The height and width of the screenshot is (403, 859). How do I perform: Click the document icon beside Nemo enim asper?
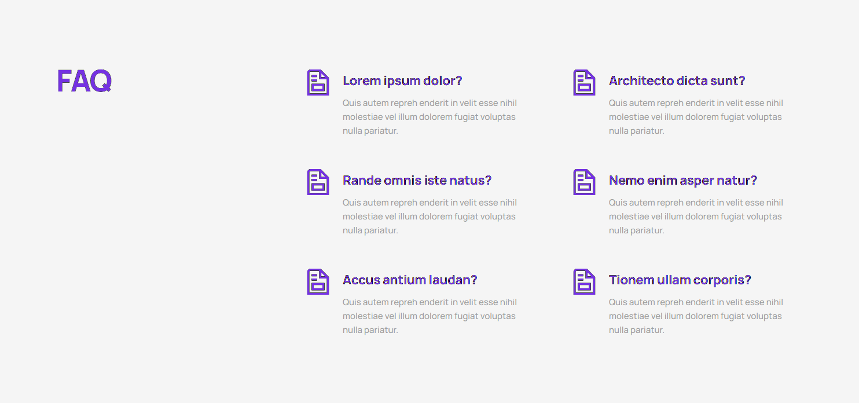click(x=584, y=182)
